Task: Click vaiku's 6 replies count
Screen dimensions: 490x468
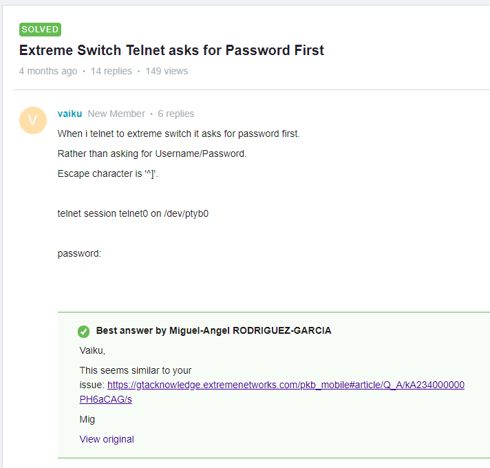Action: pos(176,114)
